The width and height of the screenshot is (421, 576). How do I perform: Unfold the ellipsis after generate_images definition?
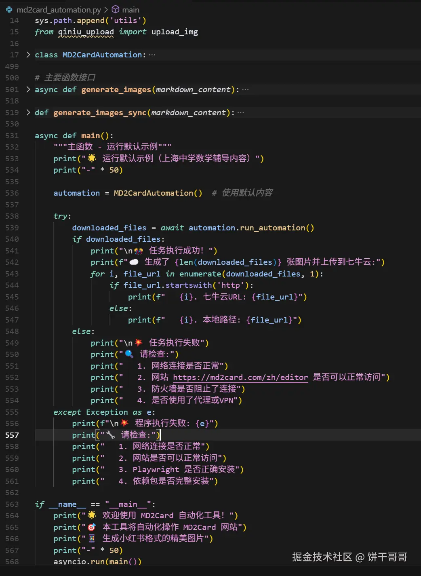click(x=245, y=89)
